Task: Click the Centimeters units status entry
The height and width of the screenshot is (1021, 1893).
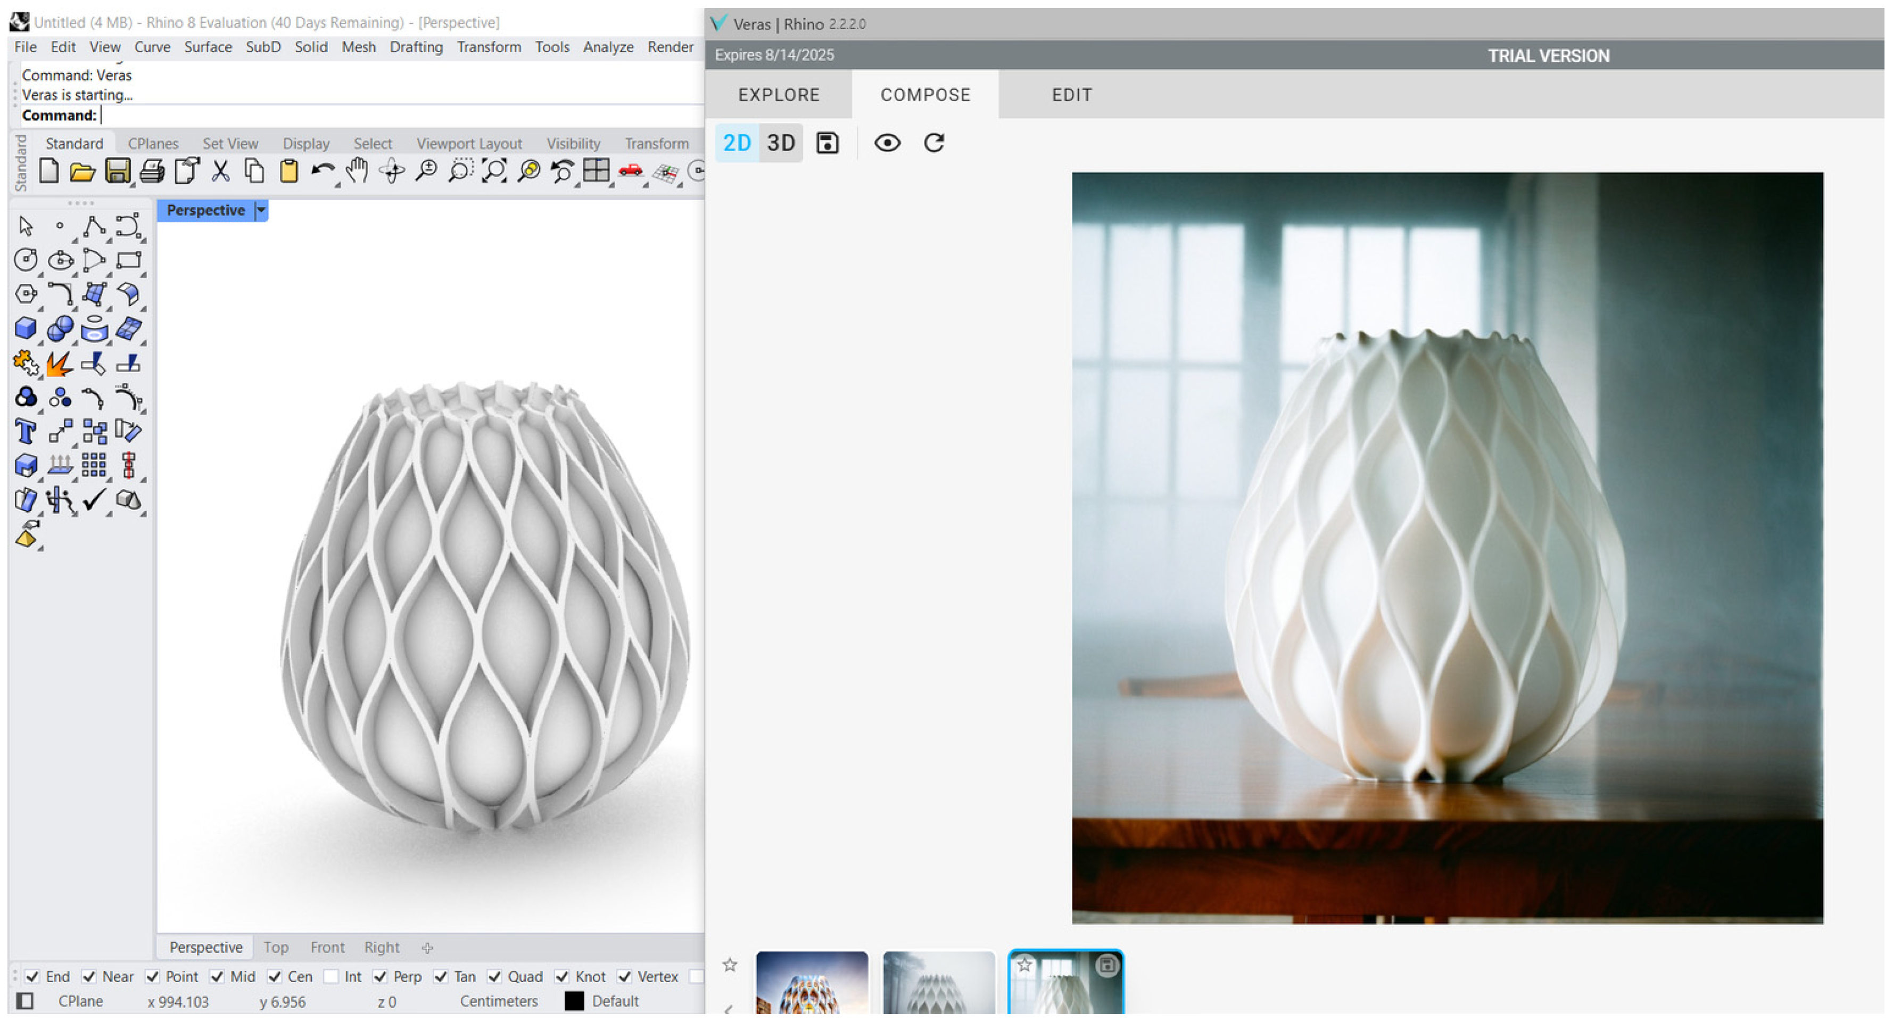Action: coord(499,1001)
